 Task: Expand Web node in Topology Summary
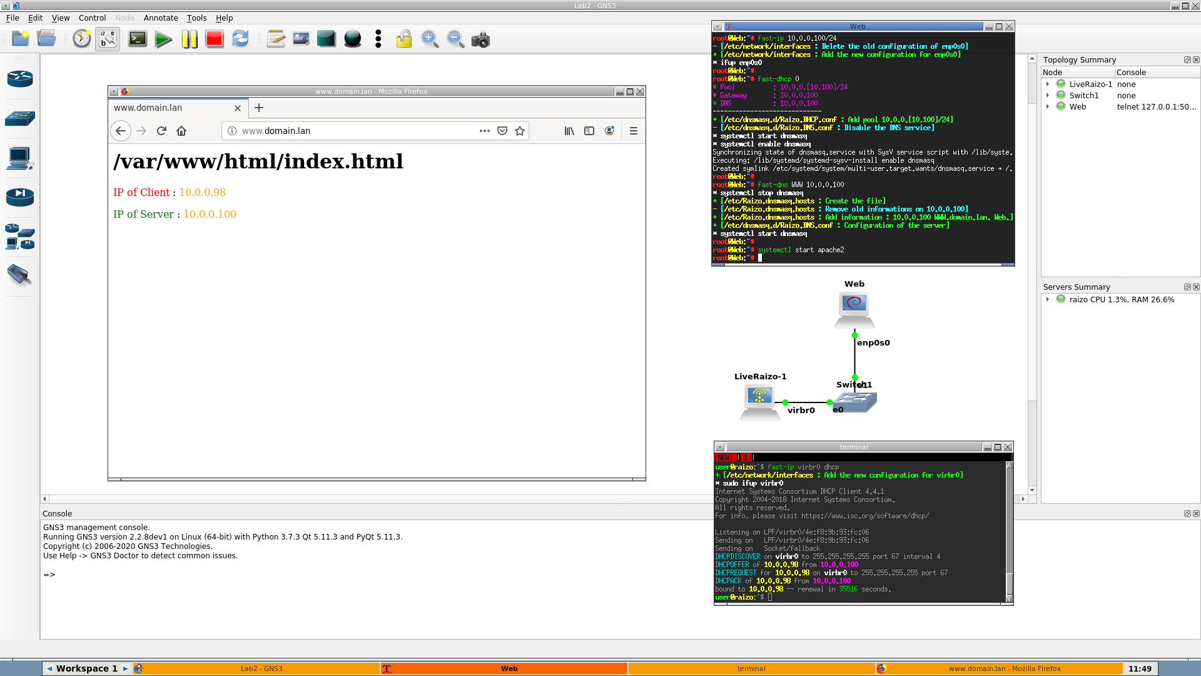(x=1048, y=106)
